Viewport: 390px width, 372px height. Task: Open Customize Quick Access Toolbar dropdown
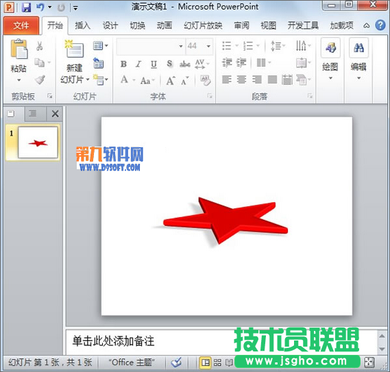point(75,8)
